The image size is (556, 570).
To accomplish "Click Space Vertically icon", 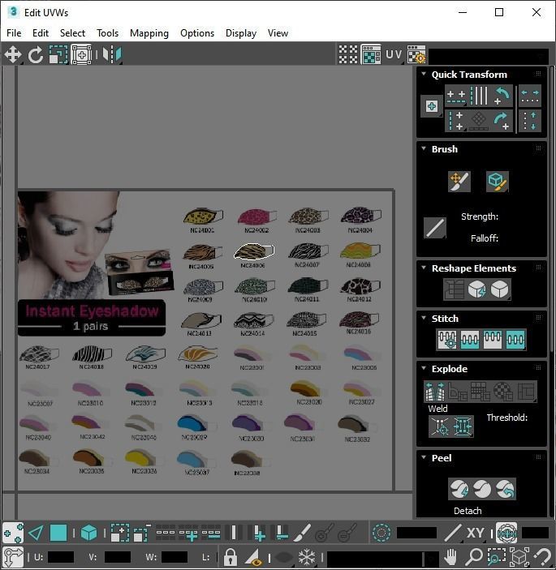I will 530,121.
